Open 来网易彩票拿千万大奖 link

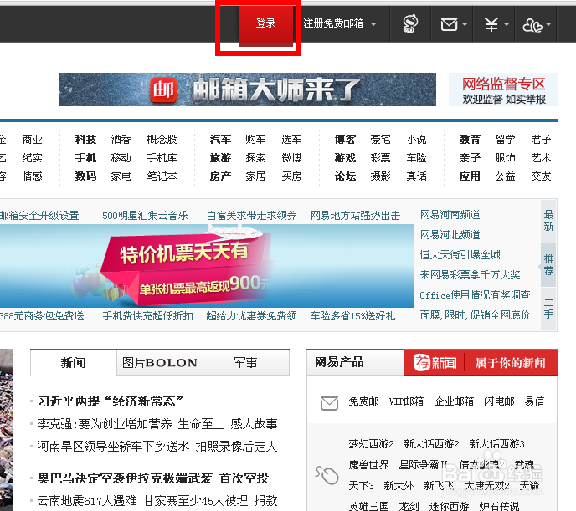point(471,275)
